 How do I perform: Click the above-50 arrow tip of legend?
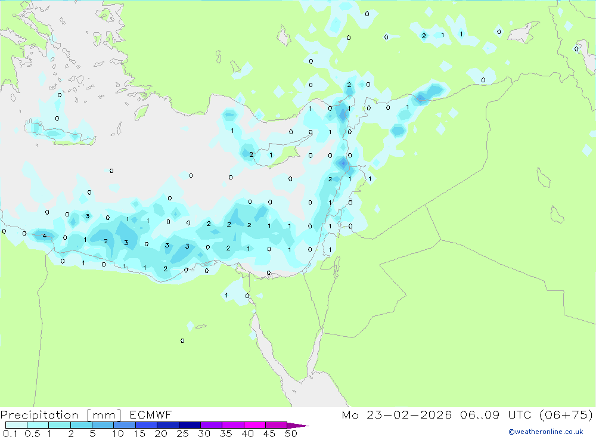(297, 425)
